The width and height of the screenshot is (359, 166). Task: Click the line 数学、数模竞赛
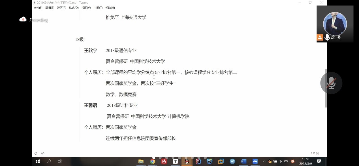121,94
